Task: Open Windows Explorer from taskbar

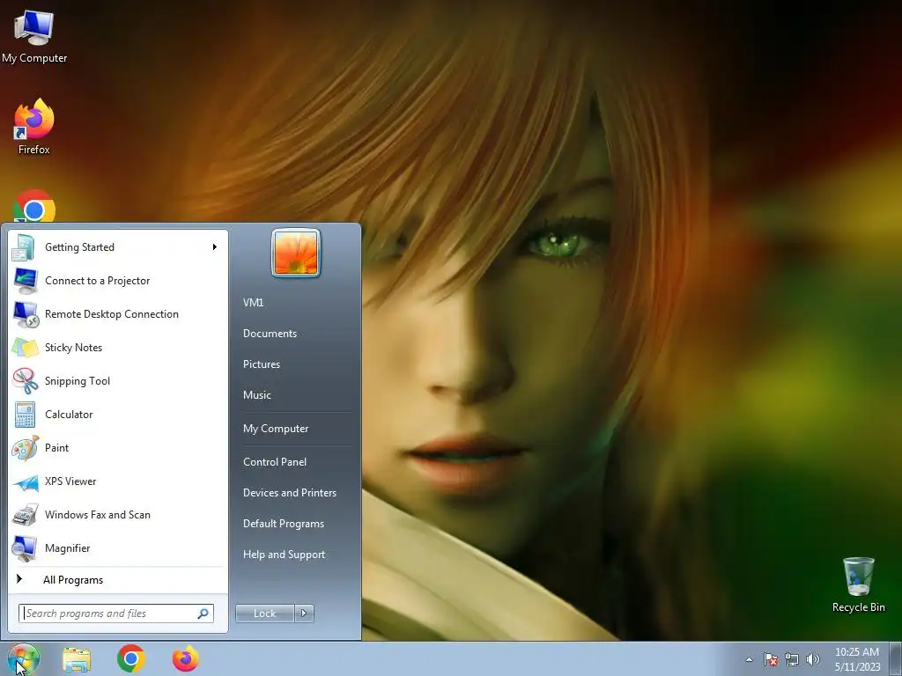Action: pos(77,659)
